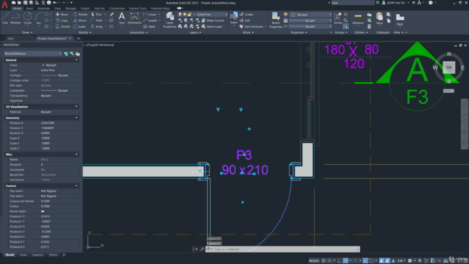
Task: Switch to the Insert ribbon tab
Action: click(29, 8)
